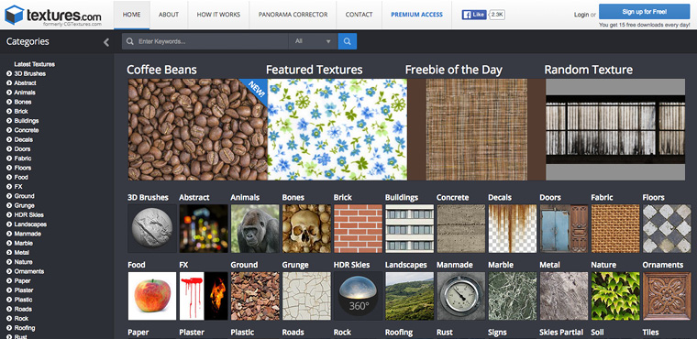Select Ground in the sidebar list

(24, 196)
